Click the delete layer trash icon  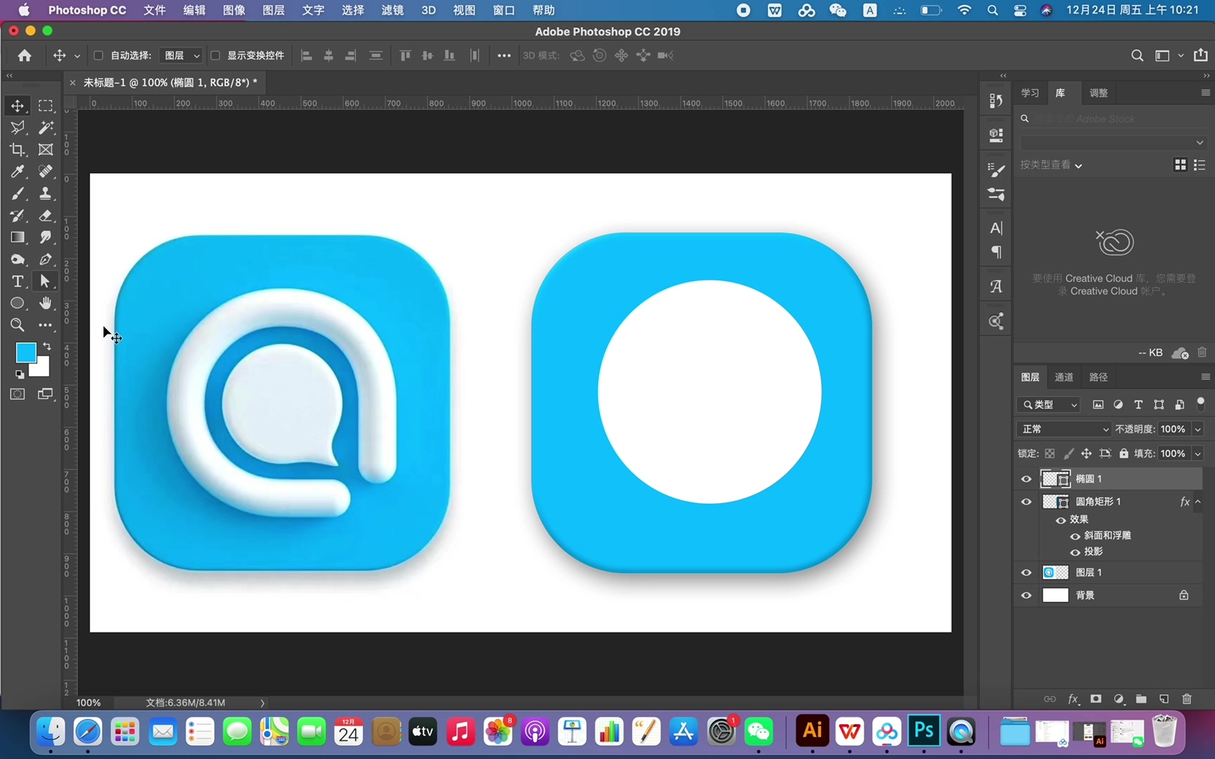click(x=1187, y=699)
